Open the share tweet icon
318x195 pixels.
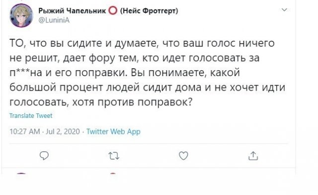(x=253, y=156)
